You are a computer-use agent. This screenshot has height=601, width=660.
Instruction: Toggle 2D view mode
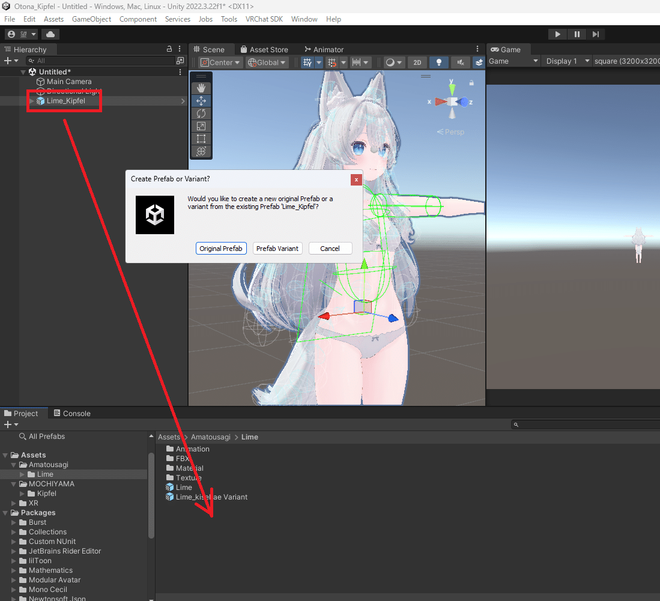click(x=417, y=62)
